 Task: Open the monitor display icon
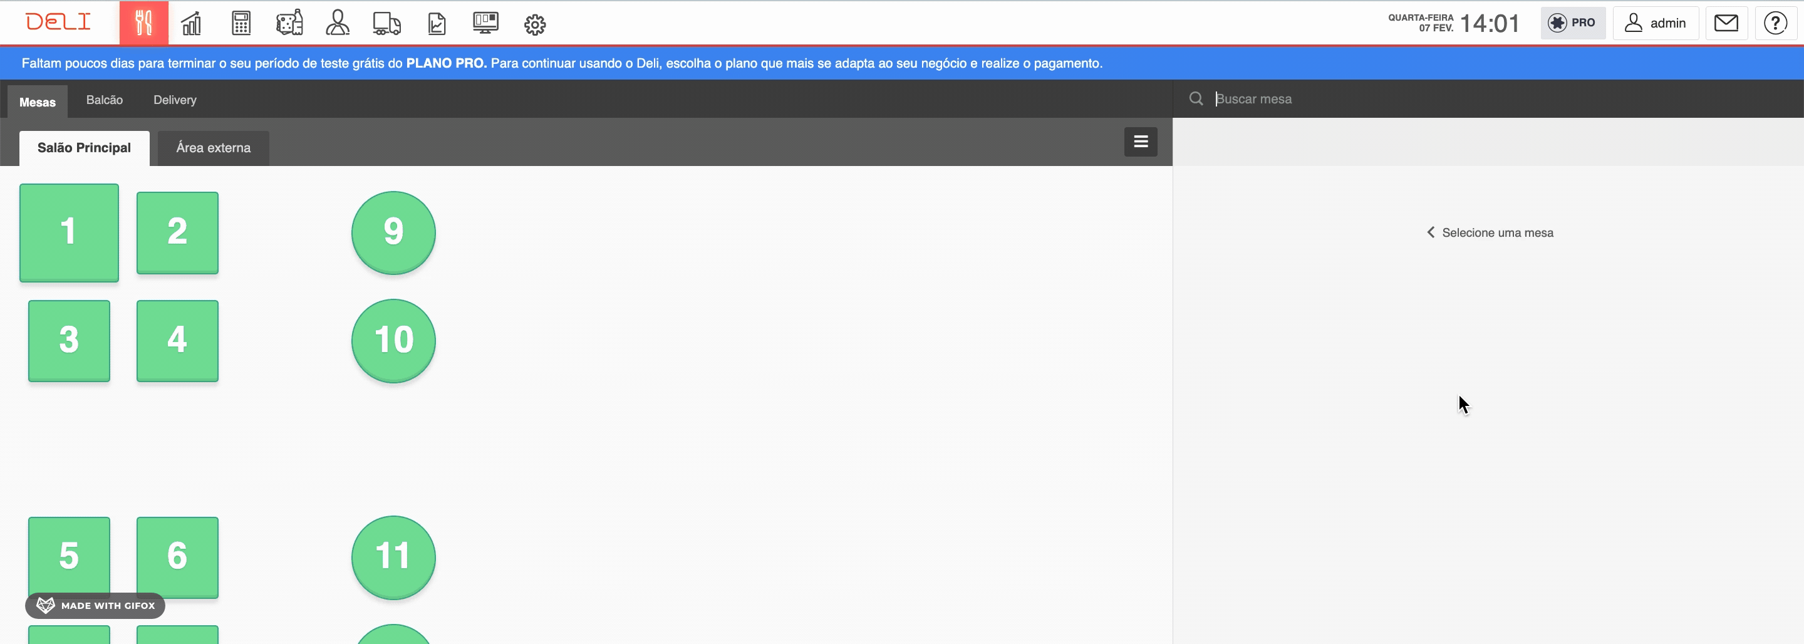click(485, 23)
